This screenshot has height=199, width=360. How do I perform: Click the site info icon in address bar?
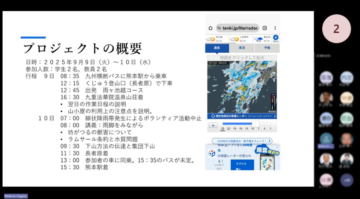point(219,28)
